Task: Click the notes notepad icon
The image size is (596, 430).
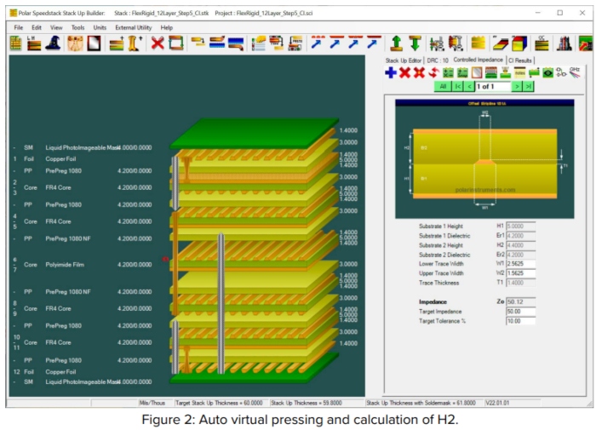Action: tap(519, 72)
